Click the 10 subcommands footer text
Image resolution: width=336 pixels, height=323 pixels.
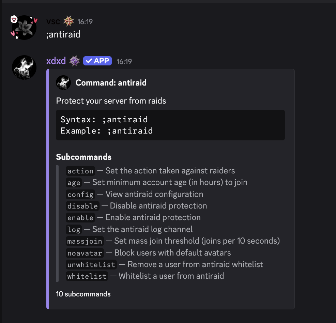(x=83, y=294)
